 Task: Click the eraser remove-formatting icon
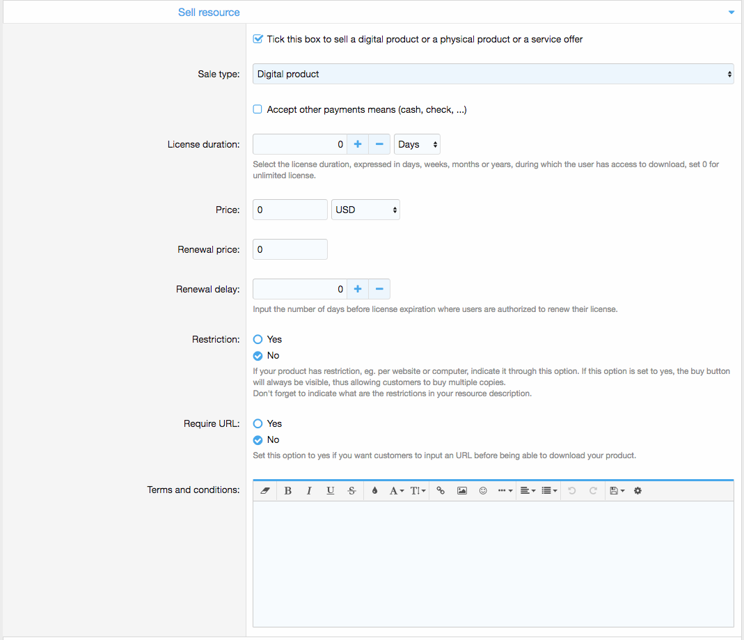264,491
